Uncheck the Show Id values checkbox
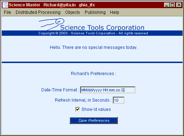 click(x=78, y=109)
